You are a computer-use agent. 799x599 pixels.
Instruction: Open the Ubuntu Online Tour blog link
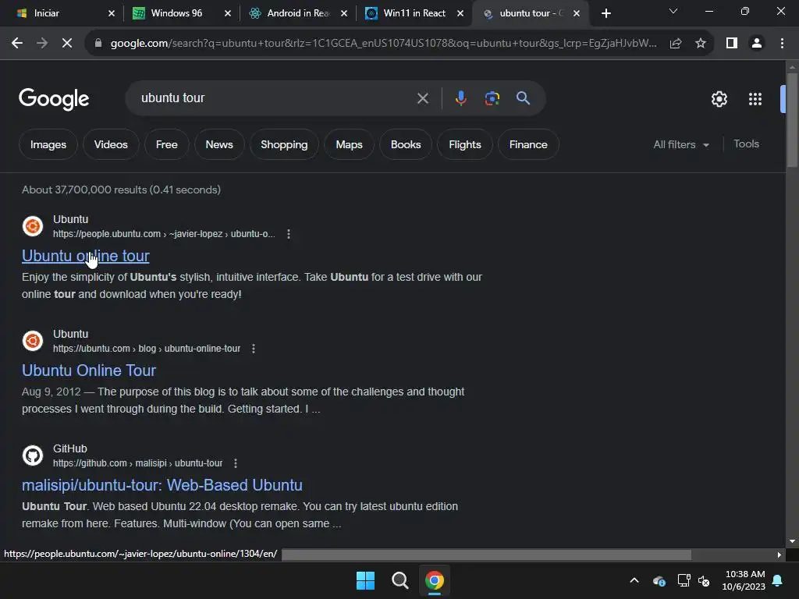tap(89, 370)
